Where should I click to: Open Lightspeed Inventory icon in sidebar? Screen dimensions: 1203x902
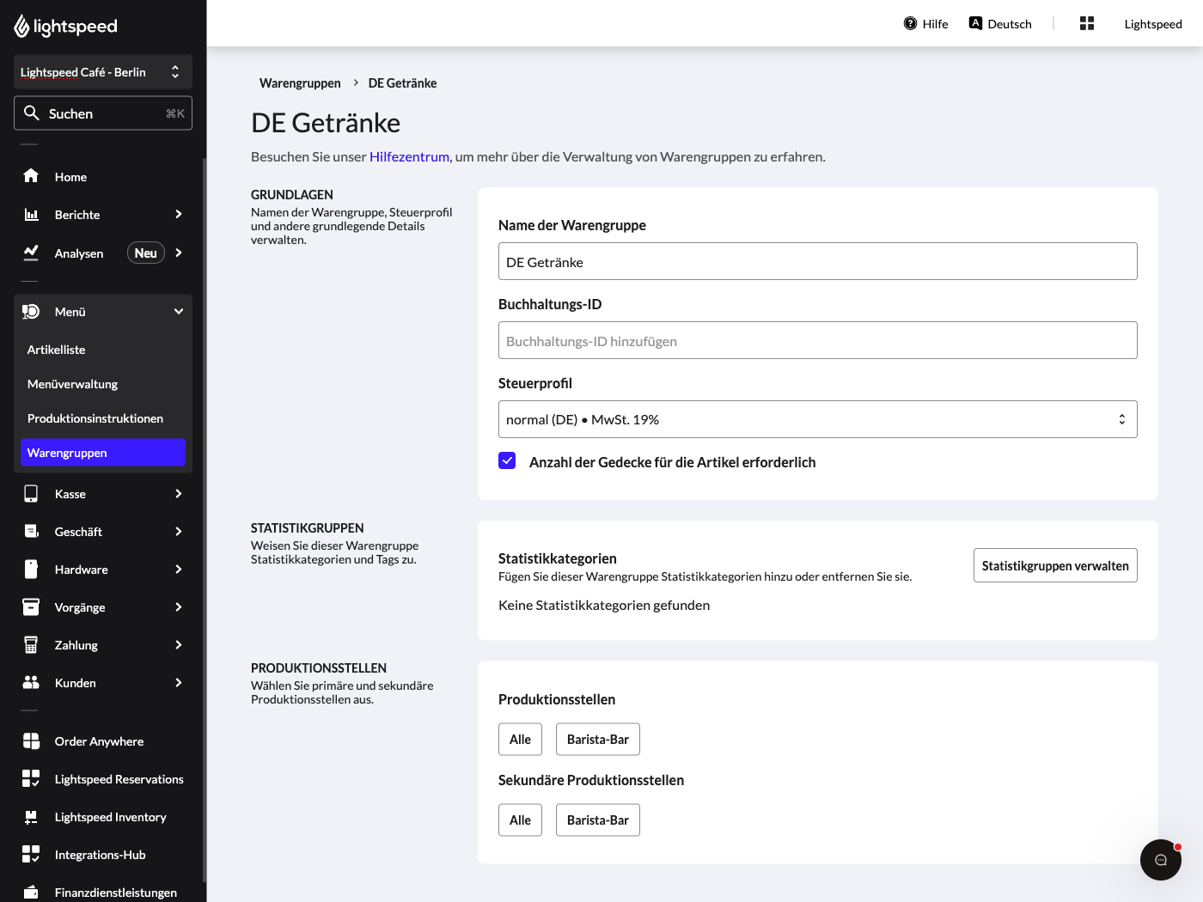[x=31, y=816]
